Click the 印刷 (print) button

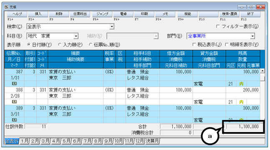click(x=144, y=14)
